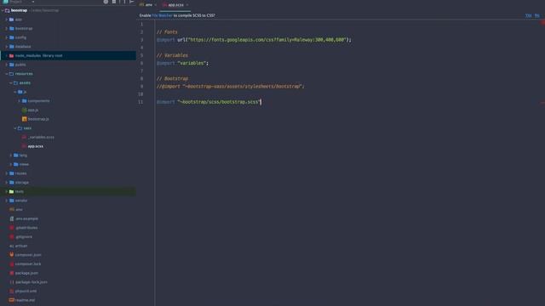
Task: Click the package-lock.json file icon
Action: point(11,282)
